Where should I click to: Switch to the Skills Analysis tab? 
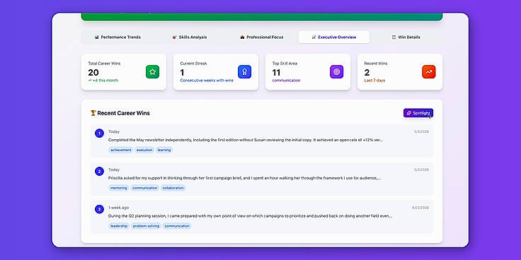pos(190,37)
